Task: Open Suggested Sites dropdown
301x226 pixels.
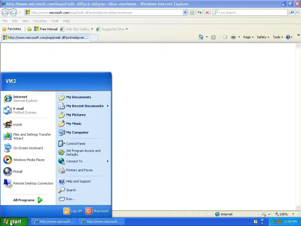Action: tap(127, 29)
